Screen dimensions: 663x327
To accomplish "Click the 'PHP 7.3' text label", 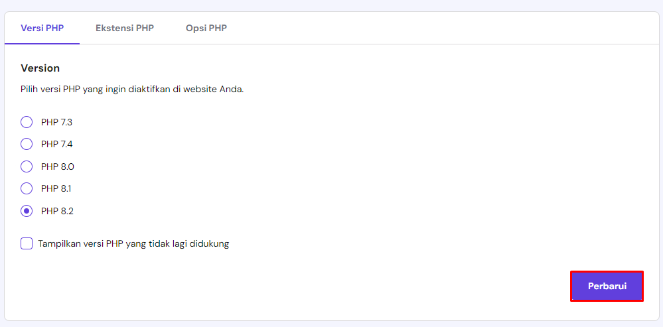I will (x=57, y=122).
